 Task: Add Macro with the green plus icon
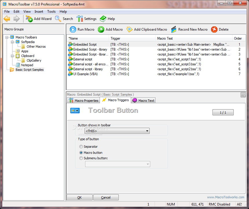(101, 29)
